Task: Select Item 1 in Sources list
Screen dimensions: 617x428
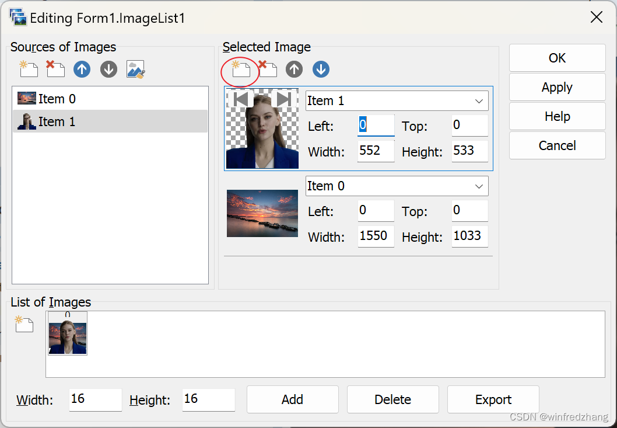Action: [x=57, y=121]
